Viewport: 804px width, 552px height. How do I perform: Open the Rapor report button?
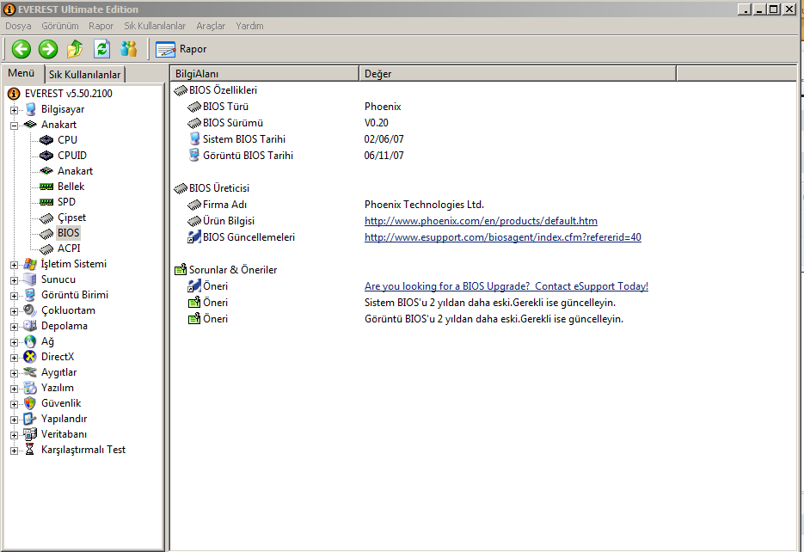tap(181, 49)
